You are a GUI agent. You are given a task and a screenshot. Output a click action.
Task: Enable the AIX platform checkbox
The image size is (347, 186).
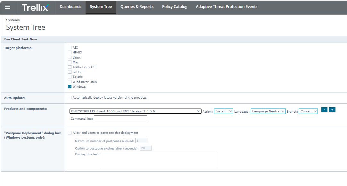coord(70,48)
